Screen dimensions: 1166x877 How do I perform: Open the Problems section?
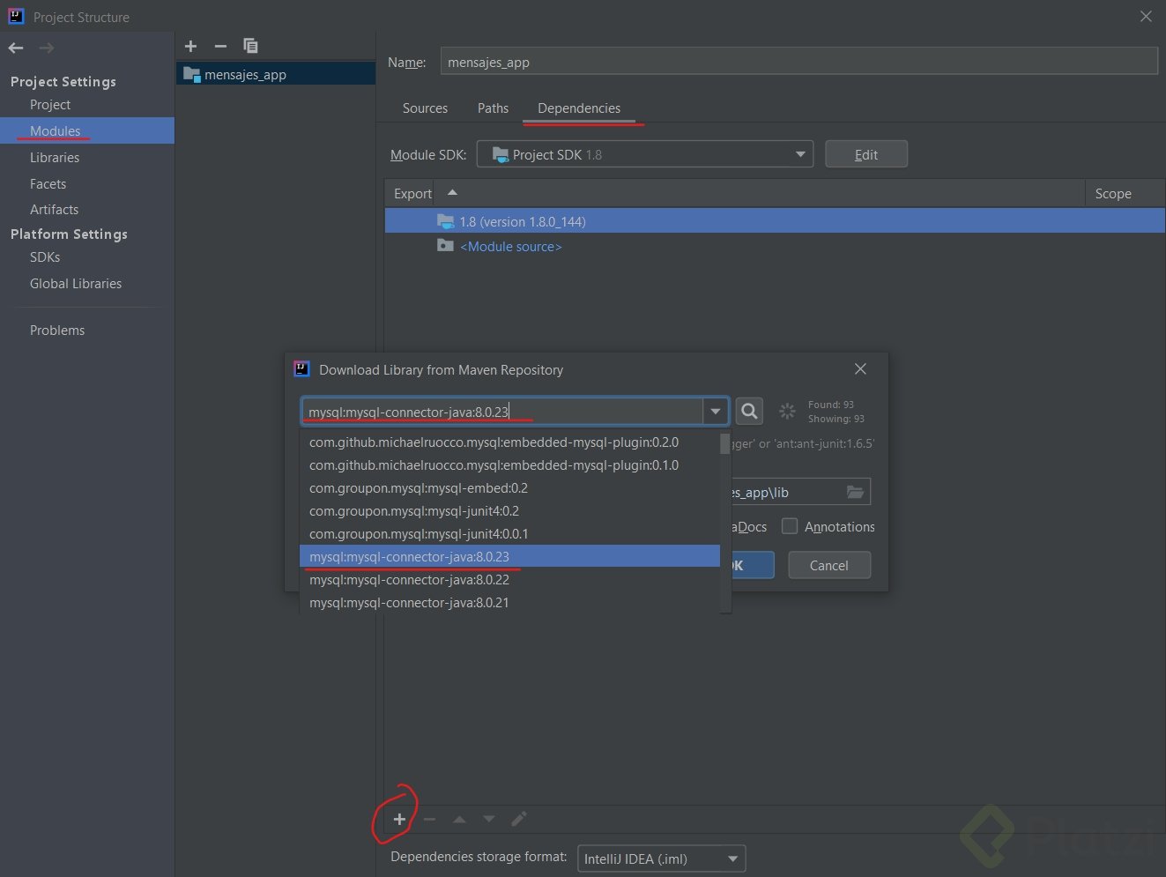click(57, 331)
